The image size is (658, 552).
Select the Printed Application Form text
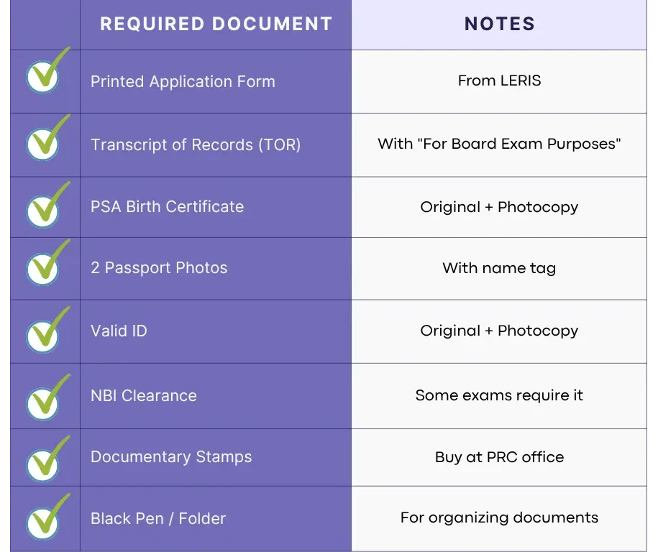coord(183,81)
